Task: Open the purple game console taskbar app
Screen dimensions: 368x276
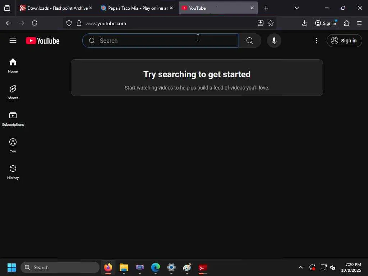Action: pos(140,267)
